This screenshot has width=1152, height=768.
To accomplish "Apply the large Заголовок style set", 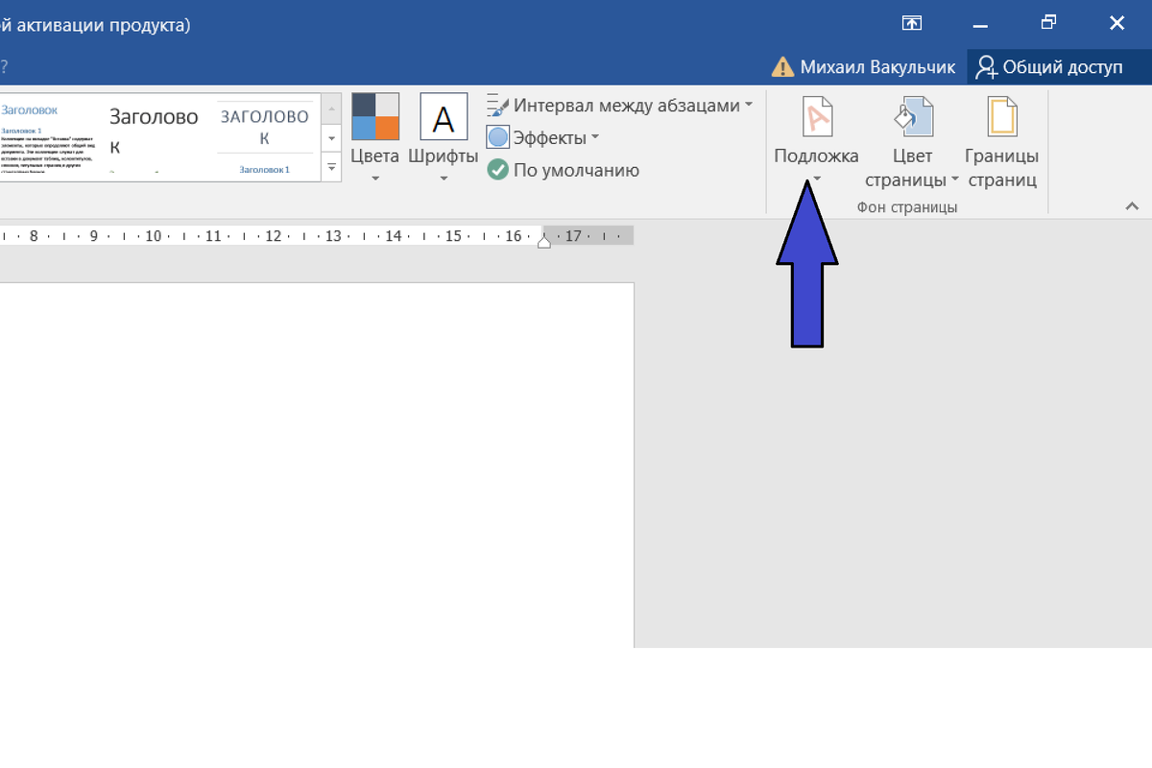I will (x=156, y=136).
